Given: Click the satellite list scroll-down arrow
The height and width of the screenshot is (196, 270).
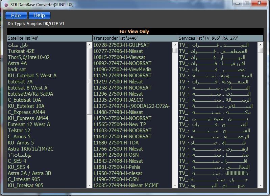Looking at the screenshot, I should click(x=89, y=185).
